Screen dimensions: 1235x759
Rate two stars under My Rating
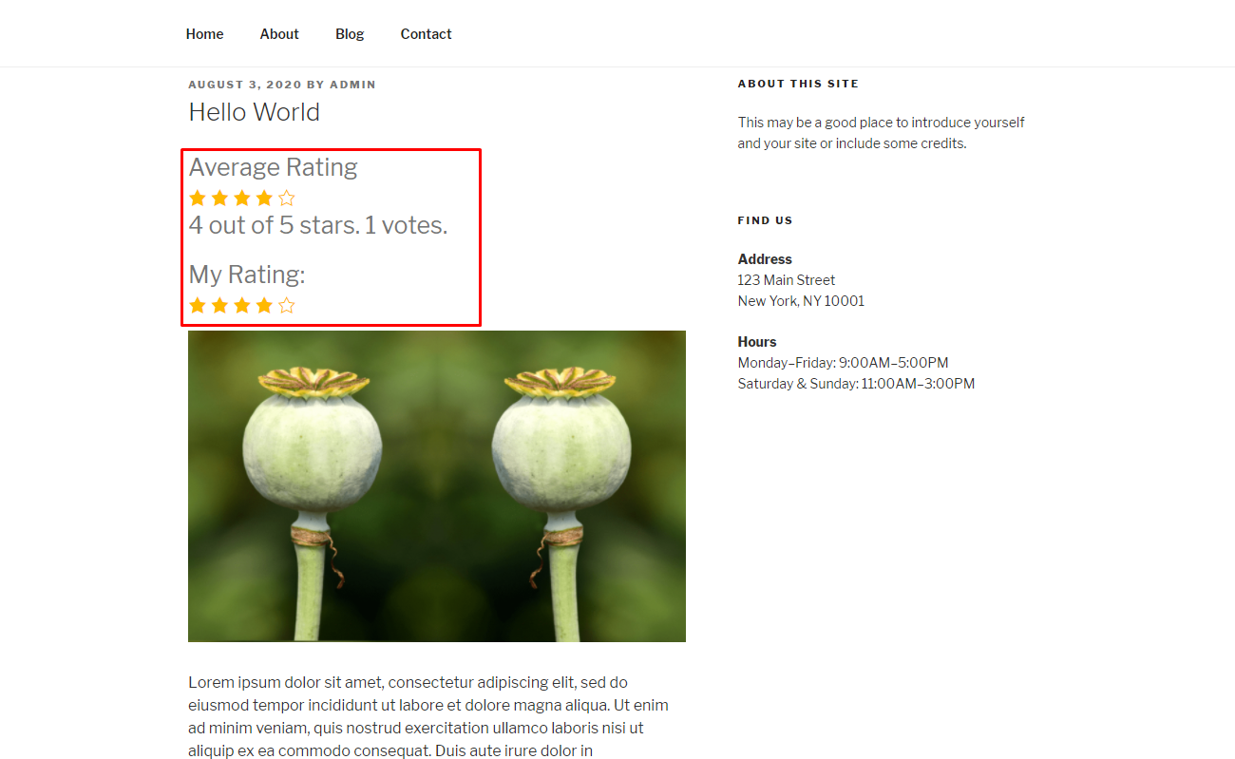pos(219,306)
